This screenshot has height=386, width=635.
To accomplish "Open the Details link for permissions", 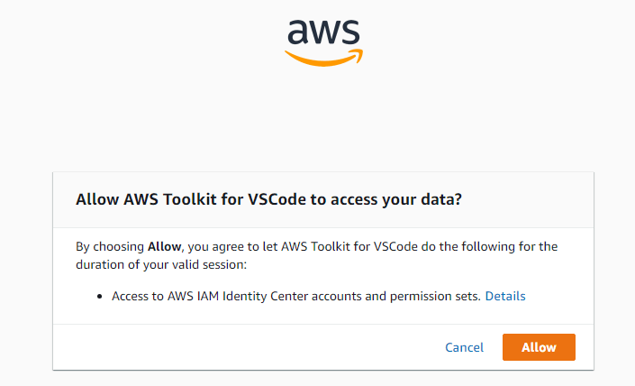I will pos(505,296).
